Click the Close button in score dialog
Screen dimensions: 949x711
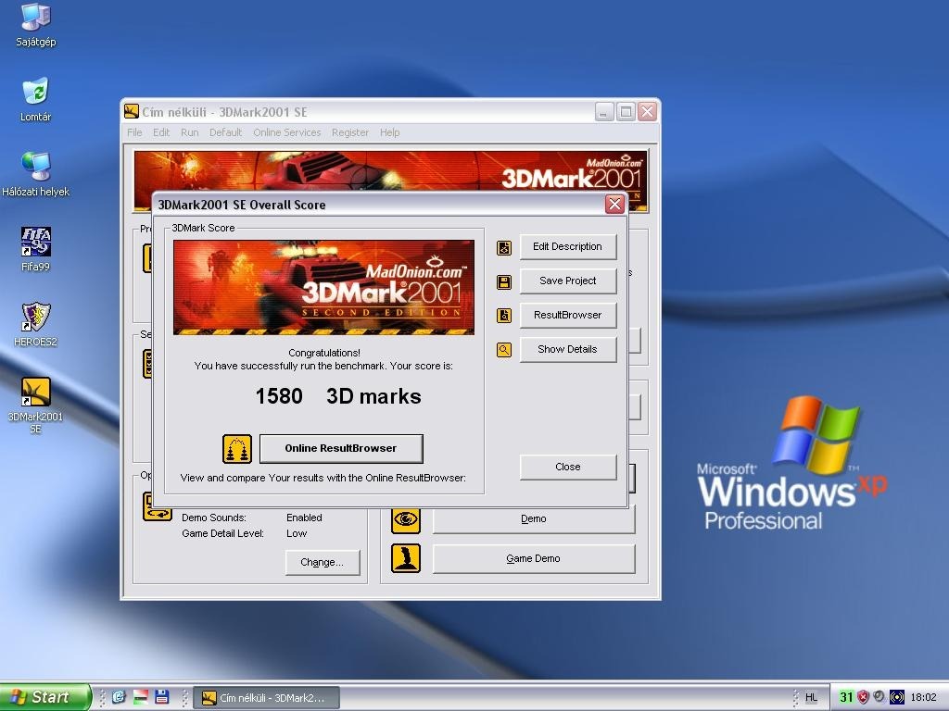(568, 467)
